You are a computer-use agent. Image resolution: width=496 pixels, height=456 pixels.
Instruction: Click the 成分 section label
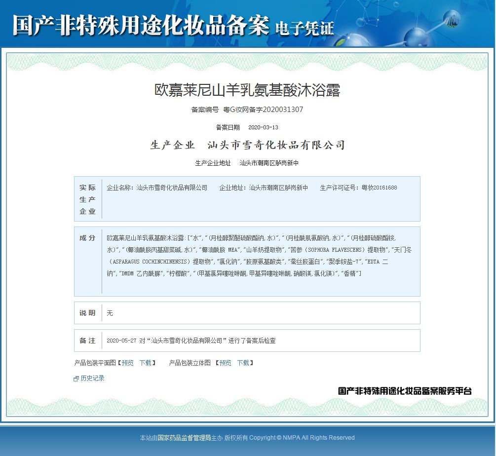pyautogui.click(x=87, y=237)
